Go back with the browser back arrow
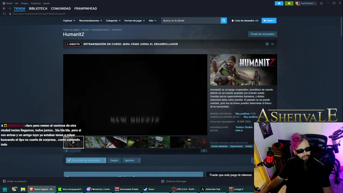This screenshot has width=343, height=193. tap(4, 9)
